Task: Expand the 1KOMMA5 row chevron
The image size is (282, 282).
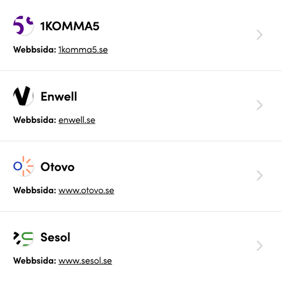Action: click(259, 35)
